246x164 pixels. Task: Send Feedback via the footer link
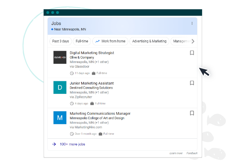click(x=192, y=153)
